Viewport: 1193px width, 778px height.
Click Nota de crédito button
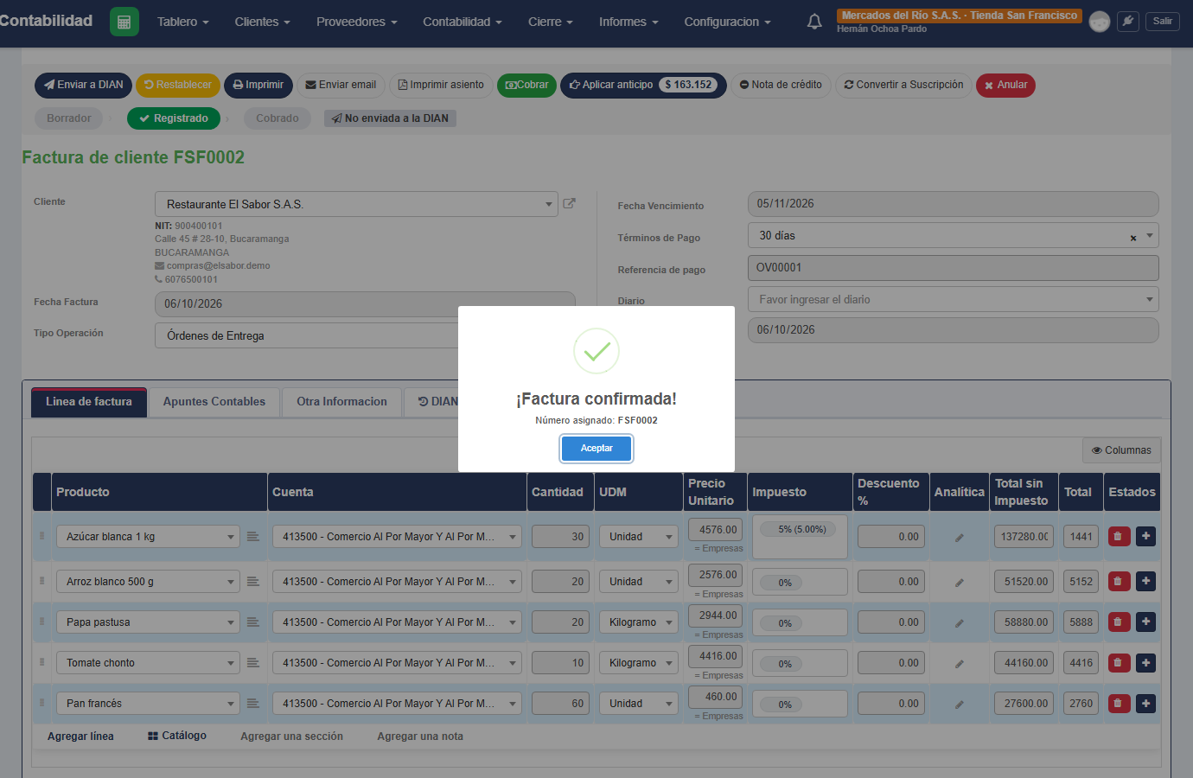[x=781, y=85]
